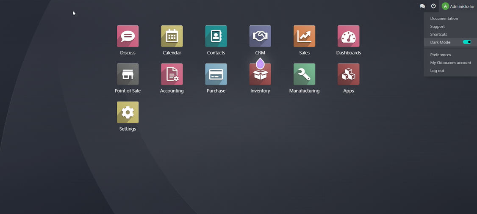Open the activities clock icon

[x=433, y=6]
